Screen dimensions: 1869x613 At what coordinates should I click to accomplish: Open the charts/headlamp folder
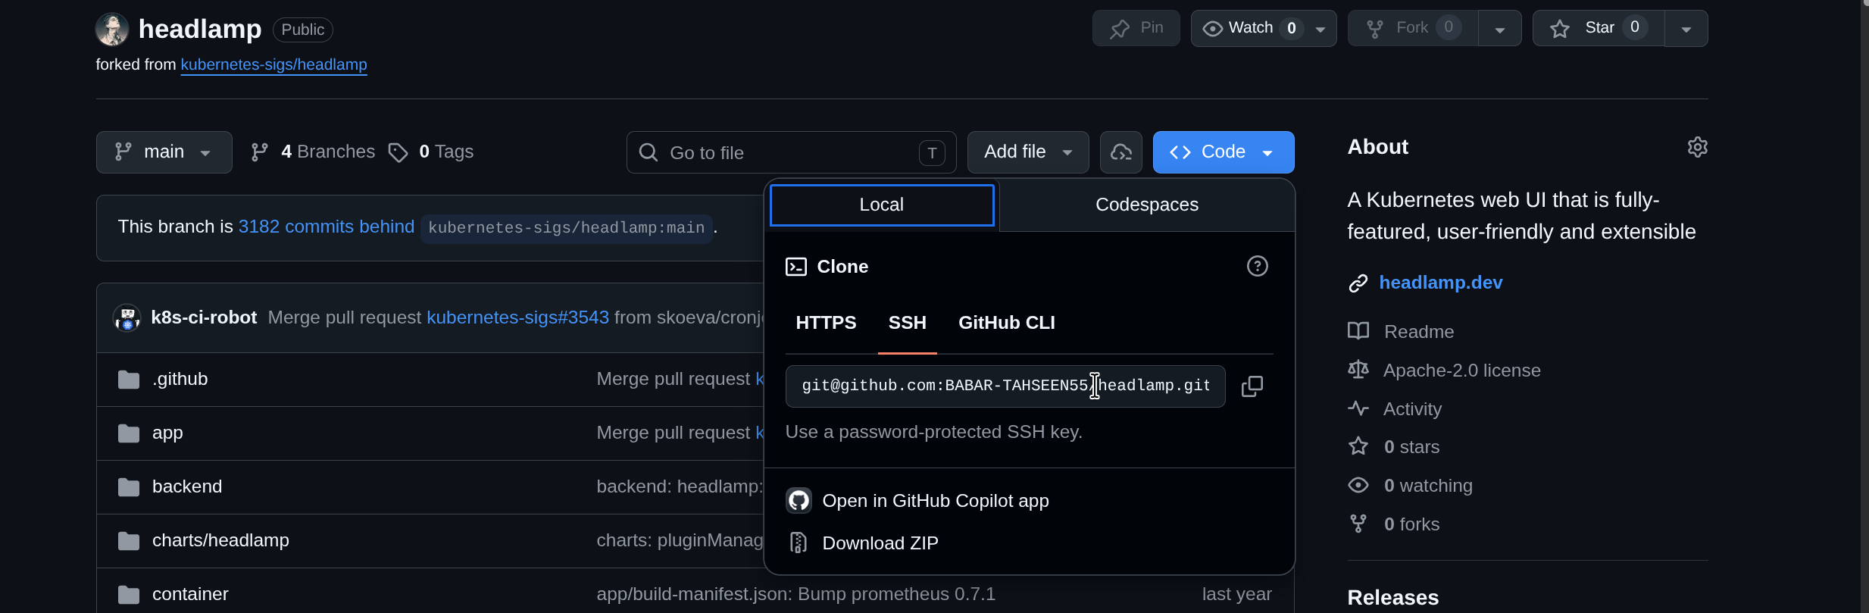coord(220,540)
